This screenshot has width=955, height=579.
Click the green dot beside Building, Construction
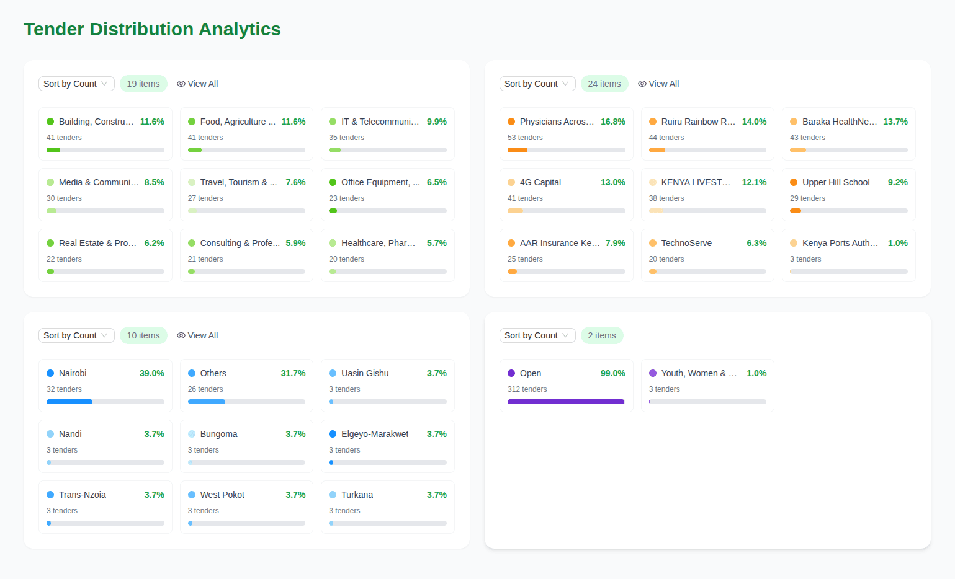(x=50, y=122)
